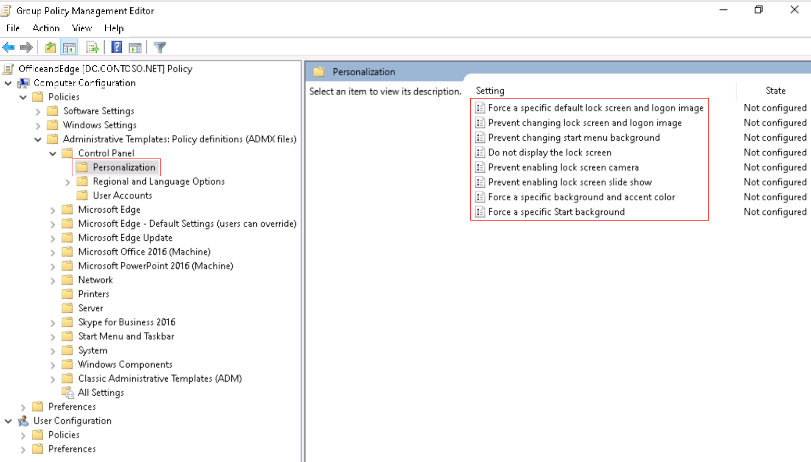The height and width of the screenshot is (462, 811).
Task: Select the Up One Level folder icon
Action: [50, 47]
